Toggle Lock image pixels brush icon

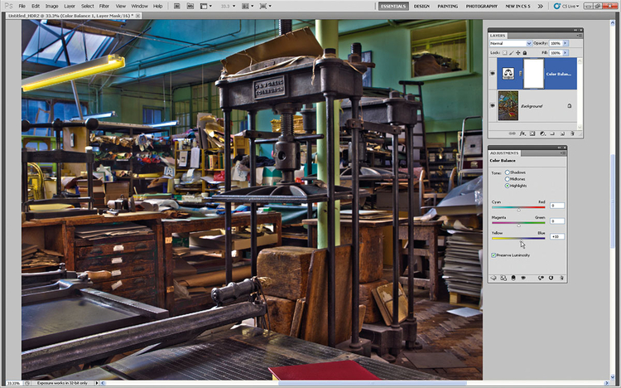click(512, 52)
